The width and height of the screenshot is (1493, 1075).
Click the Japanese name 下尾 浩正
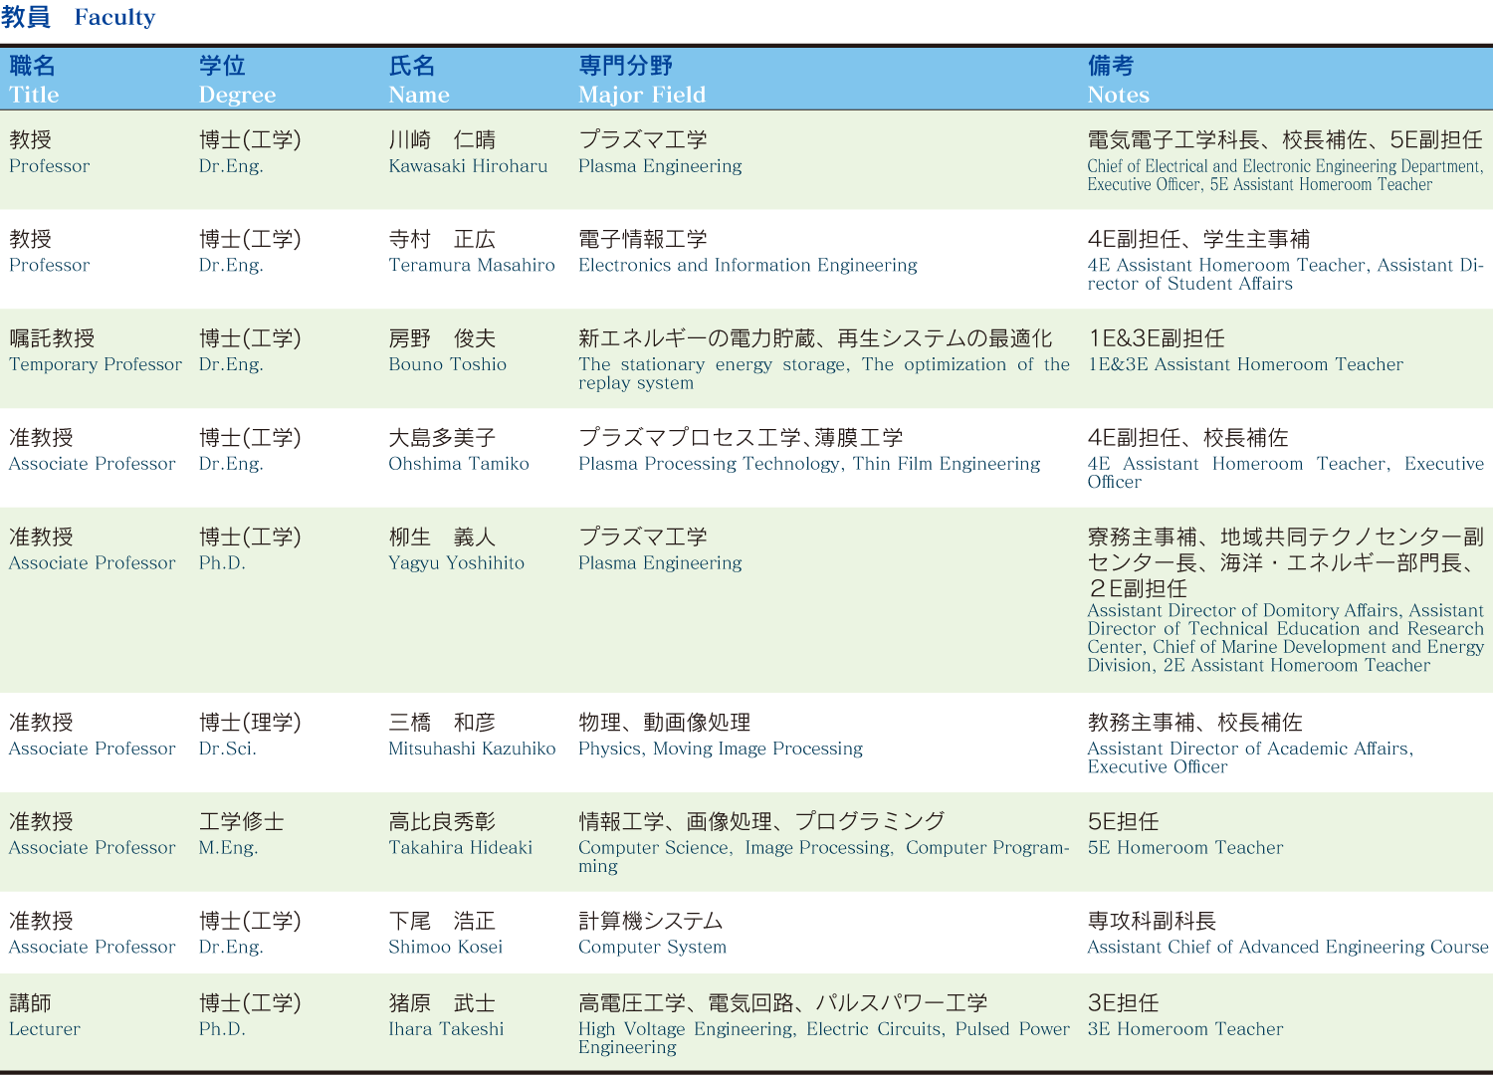442,921
